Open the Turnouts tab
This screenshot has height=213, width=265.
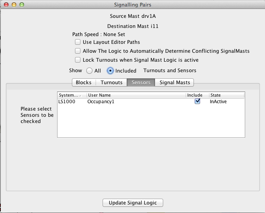[x=112, y=82]
